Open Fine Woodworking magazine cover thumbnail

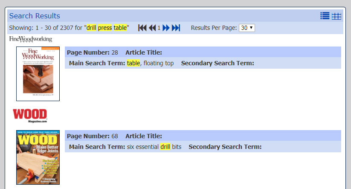38,74
